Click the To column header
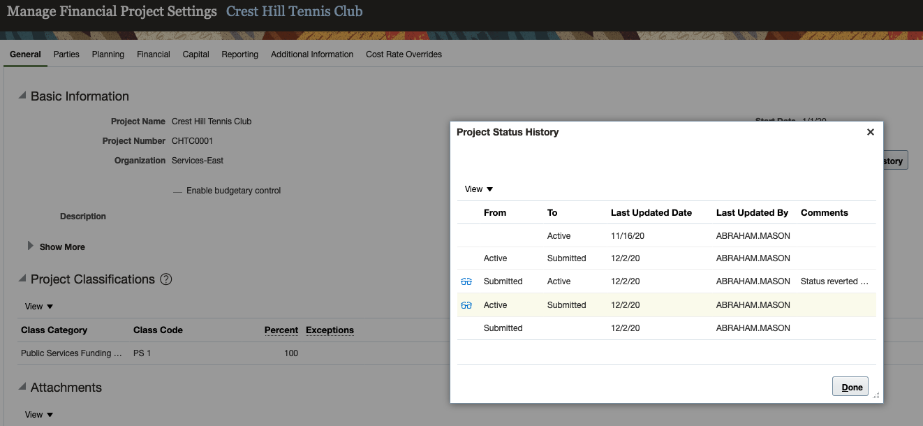This screenshot has width=923, height=426. pyautogui.click(x=552, y=213)
